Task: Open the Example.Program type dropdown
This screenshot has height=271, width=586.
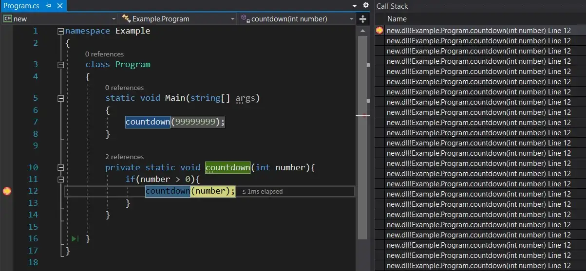Action: [x=178, y=19]
